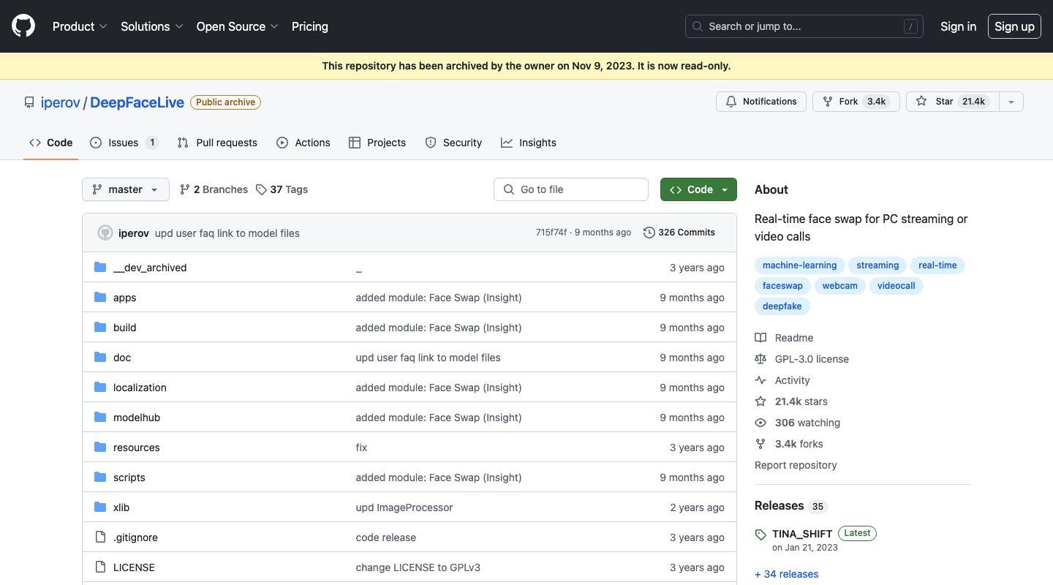The height and width of the screenshot is (585, 1053).
Task: Open the Activity link
Action: (x=783, y=380)
